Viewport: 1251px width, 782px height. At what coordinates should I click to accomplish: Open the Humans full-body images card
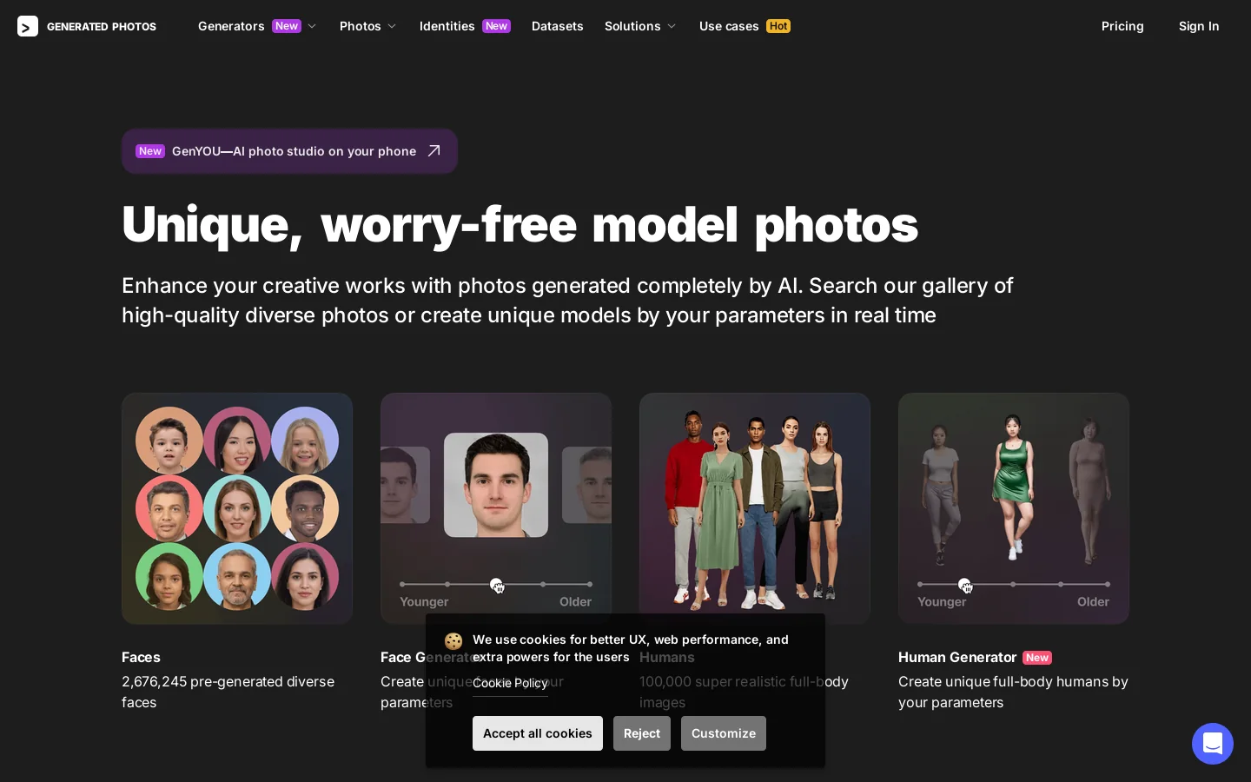coord(755,508)
